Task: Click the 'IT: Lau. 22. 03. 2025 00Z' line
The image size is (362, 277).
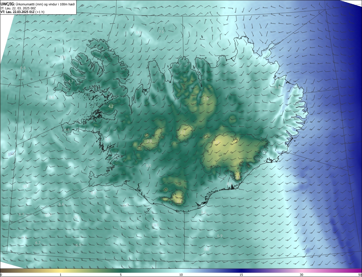Action: pos(18,8)
